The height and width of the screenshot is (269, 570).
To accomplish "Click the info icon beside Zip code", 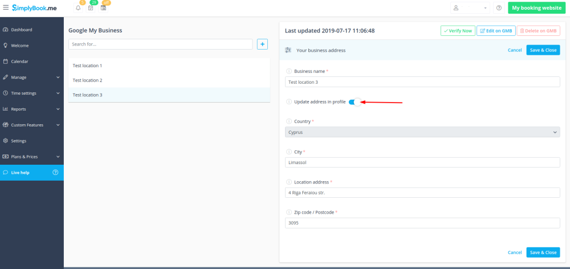I will click(x=288, y=213).
